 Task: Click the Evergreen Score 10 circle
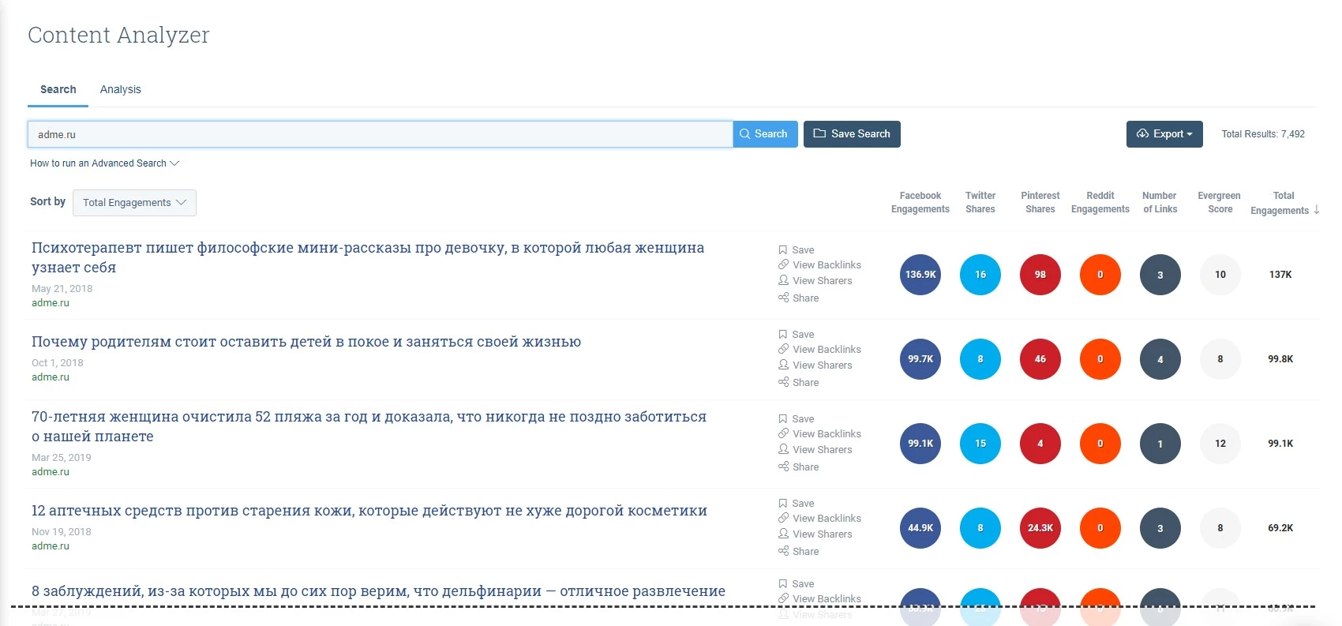(1220, 275)
